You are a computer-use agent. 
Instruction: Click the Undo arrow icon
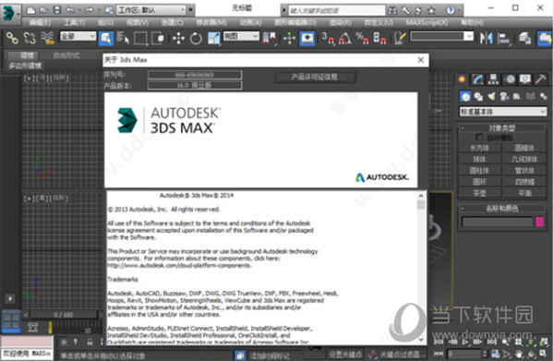point(70,10)
